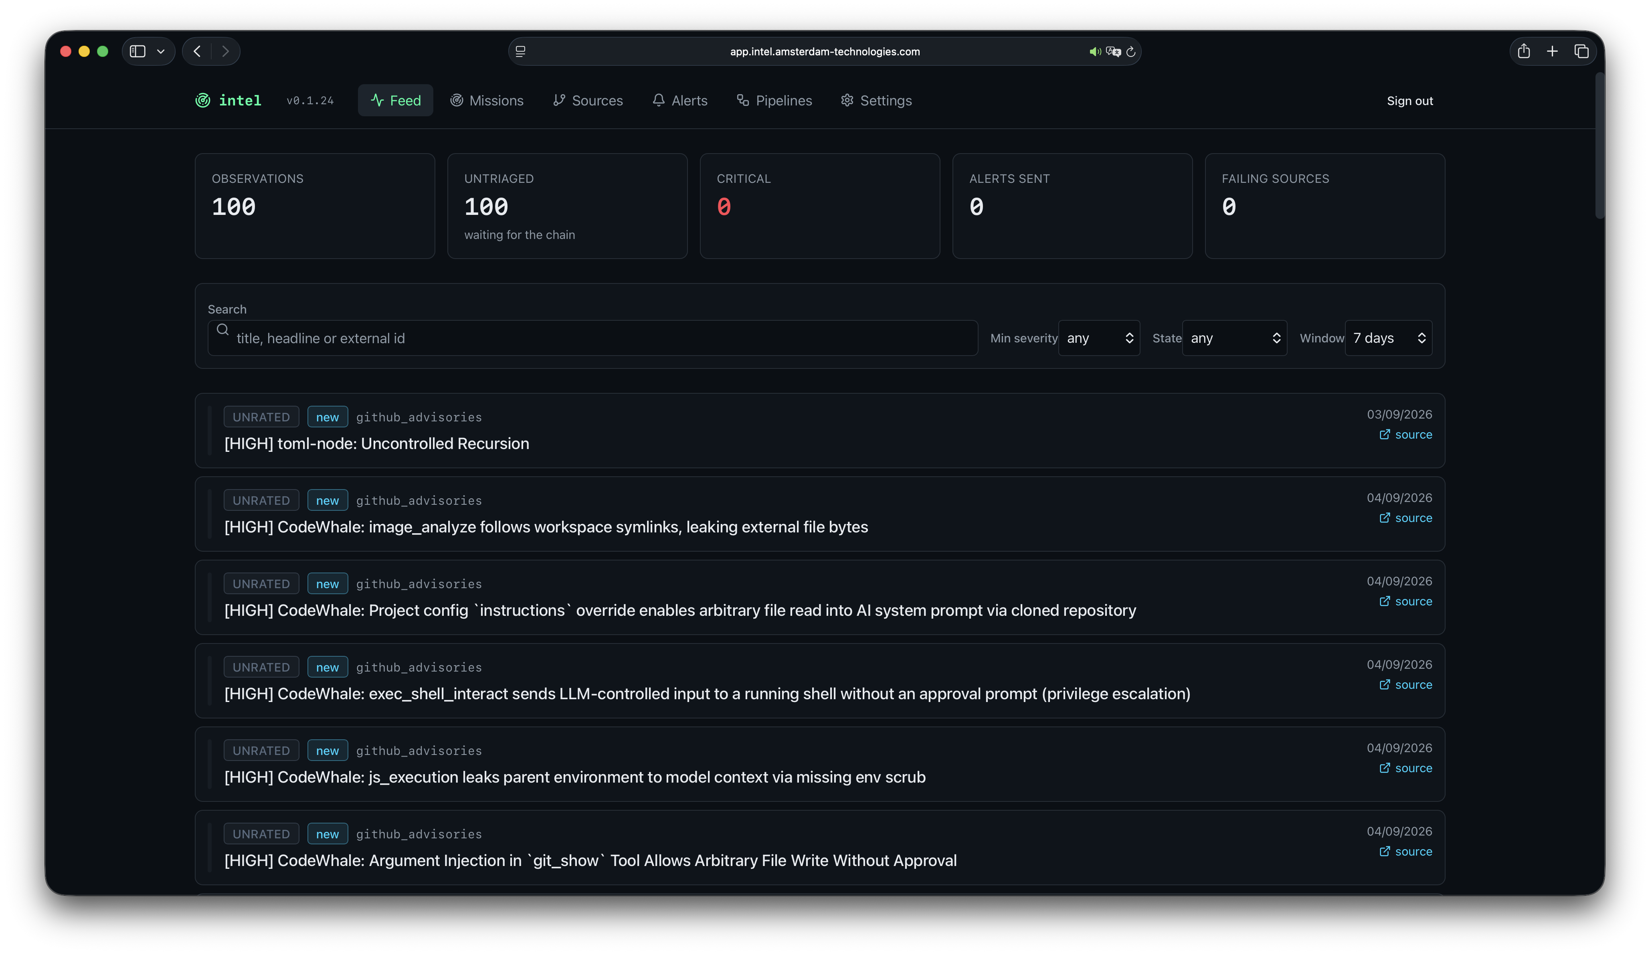Open the Min severity dropdown
1650x955 pixels.
tap(1099, 338)
